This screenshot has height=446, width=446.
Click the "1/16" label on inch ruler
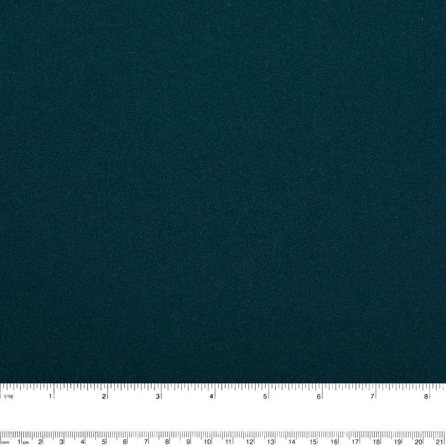coord(8,396)
